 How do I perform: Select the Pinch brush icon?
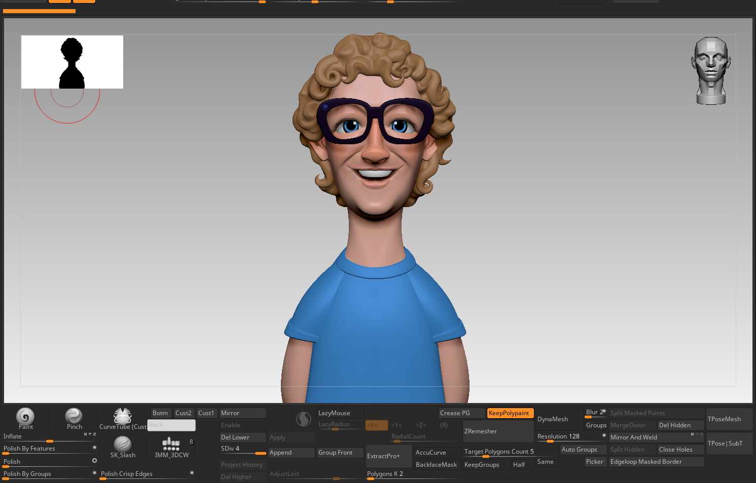(74, 417)
